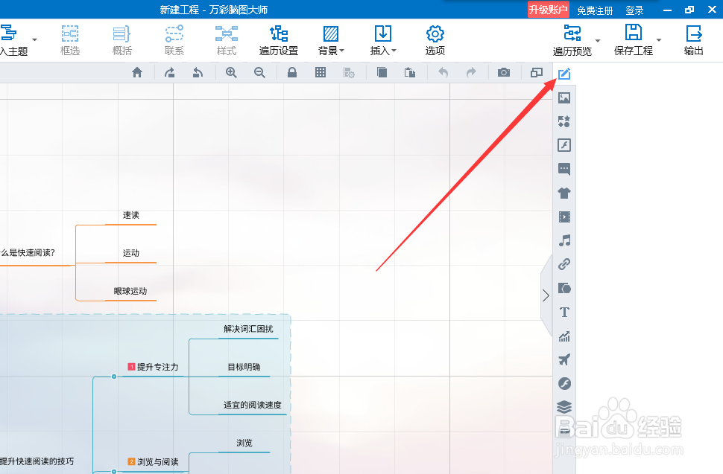Open the image insert sidebar icon
Image resolution: width=723 pixels, height=474 pixels.
[564, 97]
